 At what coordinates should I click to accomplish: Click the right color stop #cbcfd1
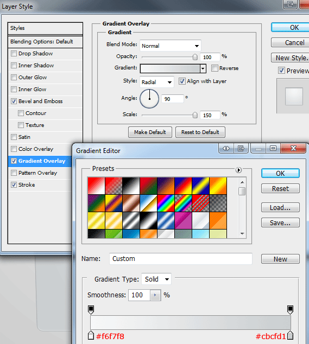pos(290,335)
